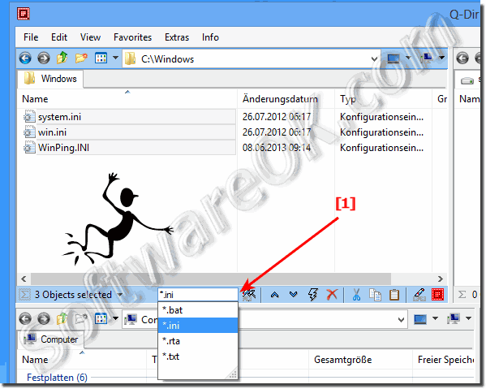Open dropdown beside monitor icon in Computer pane
This screenshot has width=486, height=389.
pos(435,318)
